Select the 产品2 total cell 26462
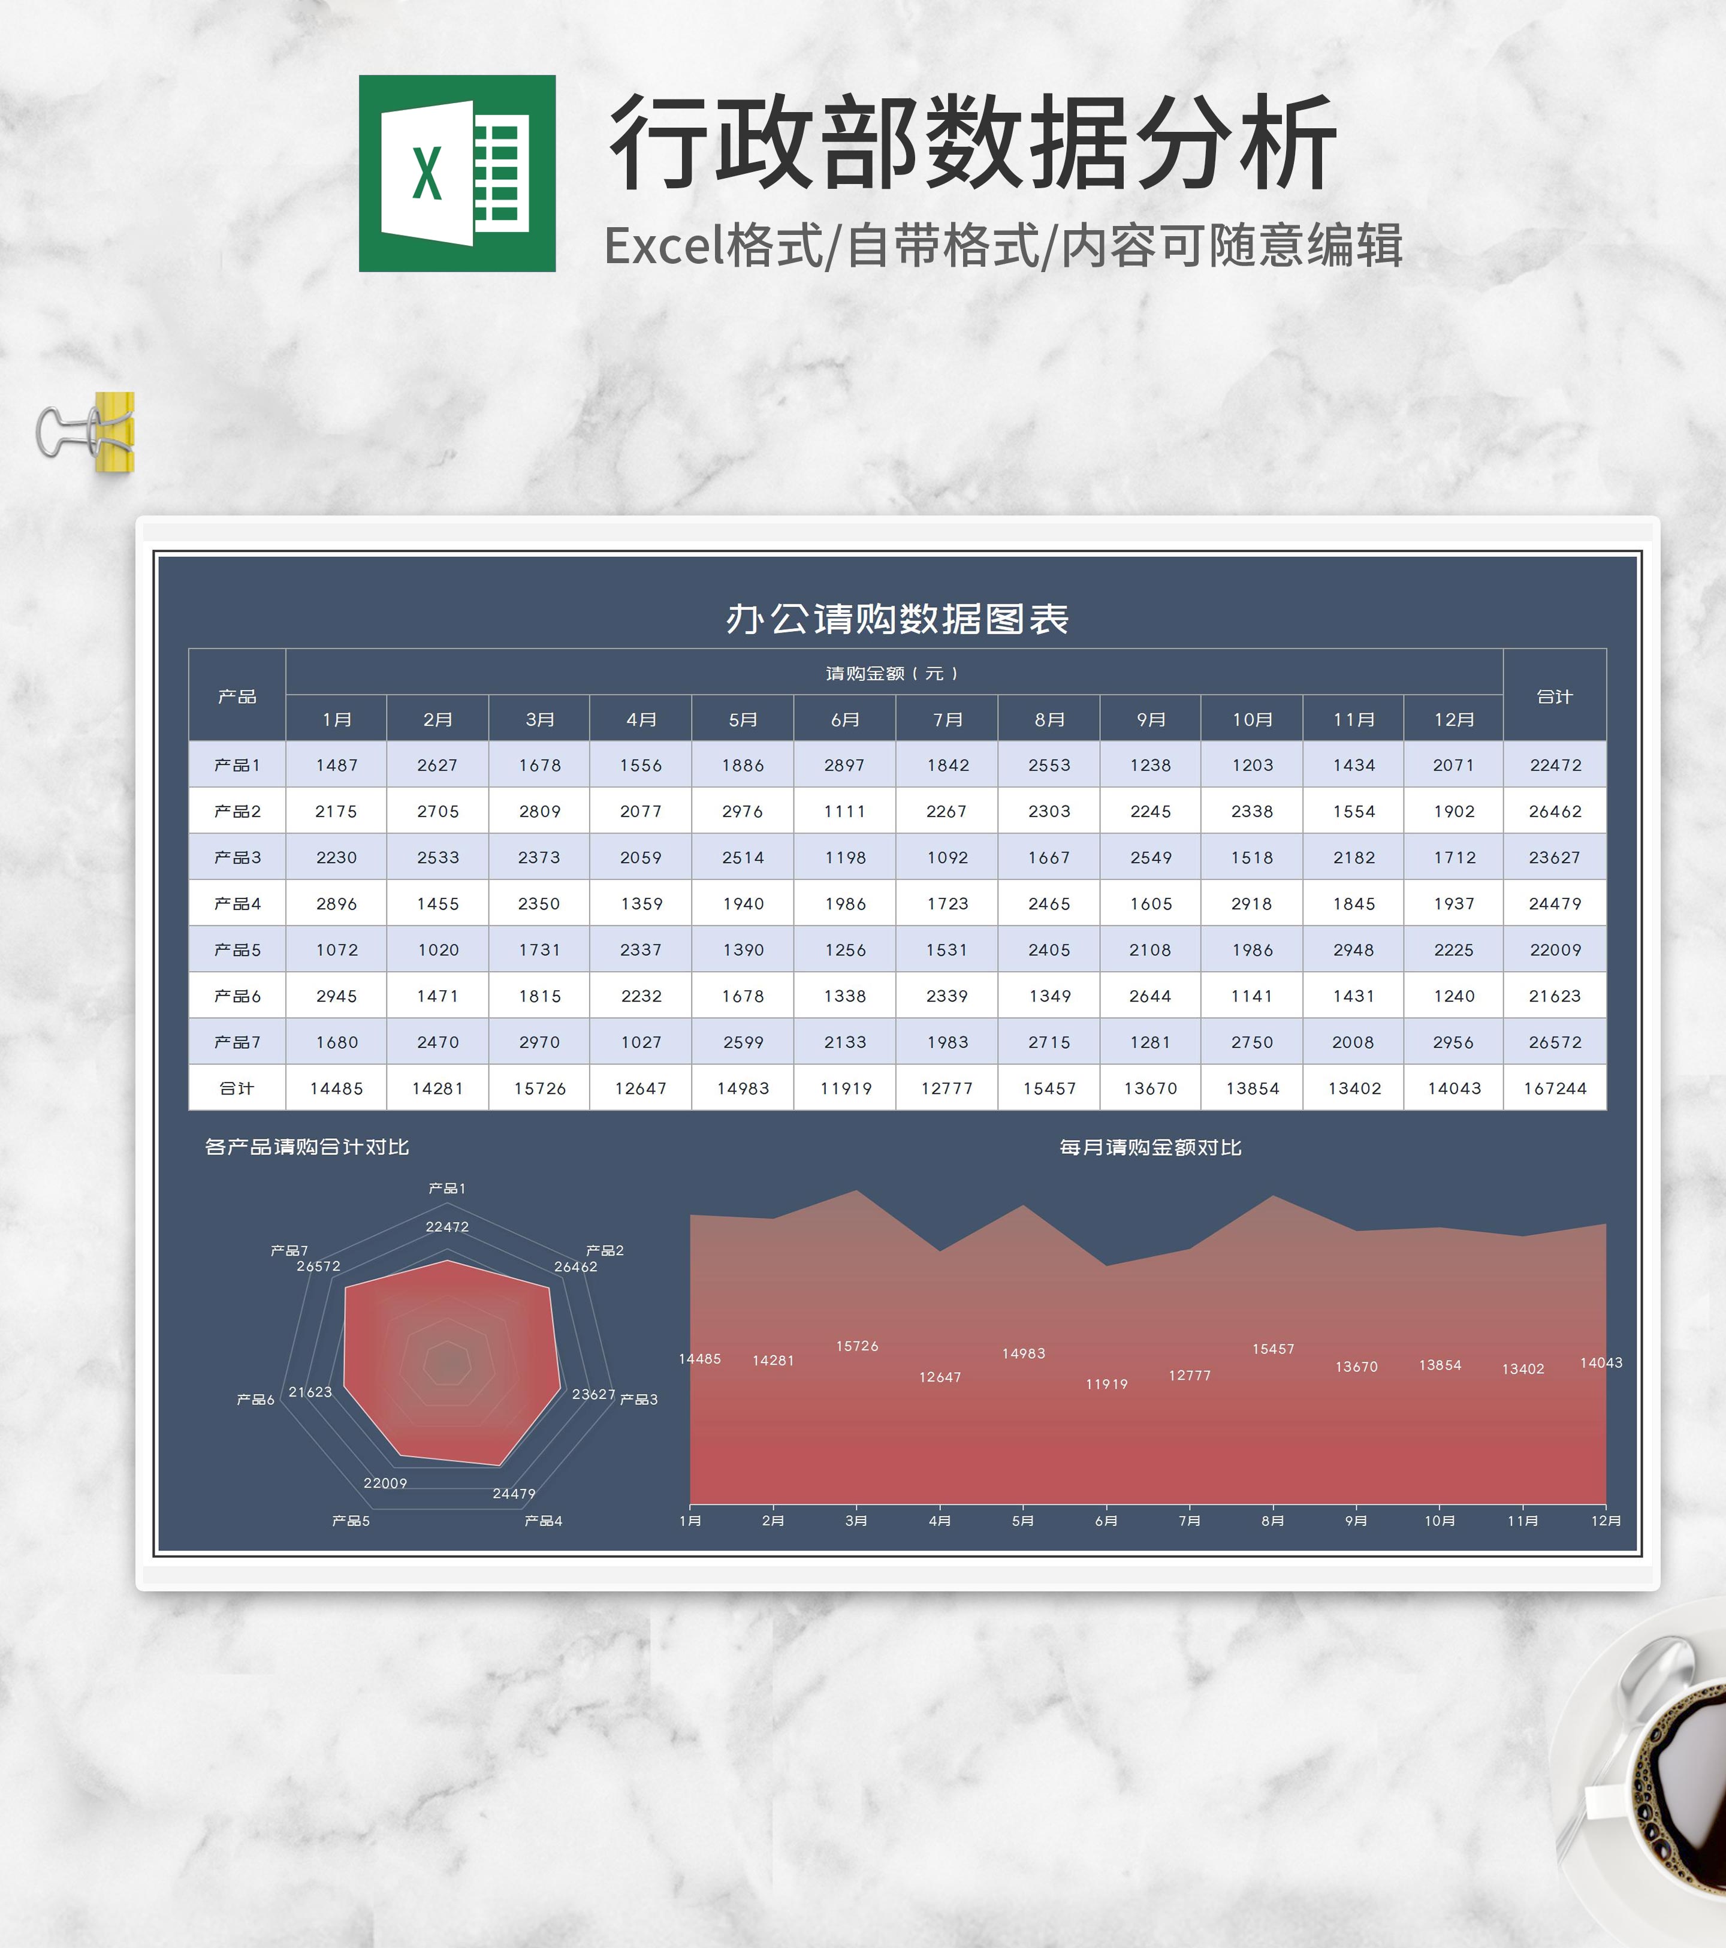The height and width of the screenshot is (1948, 1726). (x=1553, y=811)
